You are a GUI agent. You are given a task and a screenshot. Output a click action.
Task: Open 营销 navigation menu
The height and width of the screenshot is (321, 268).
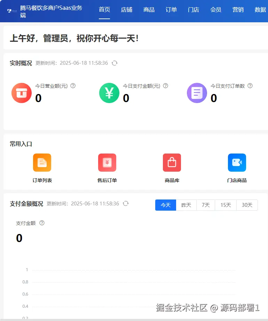coord(238,10)
